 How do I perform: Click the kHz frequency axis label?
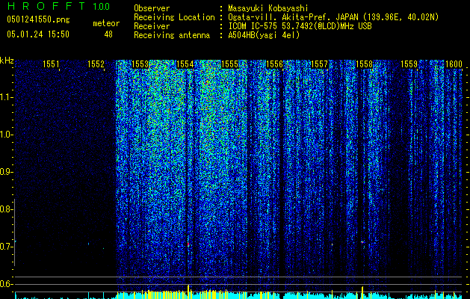coord(7,61)
